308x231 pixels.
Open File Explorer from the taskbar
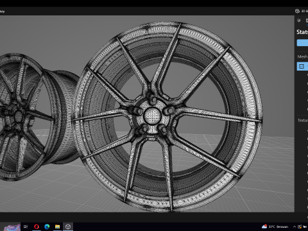(x=57, y=227)
